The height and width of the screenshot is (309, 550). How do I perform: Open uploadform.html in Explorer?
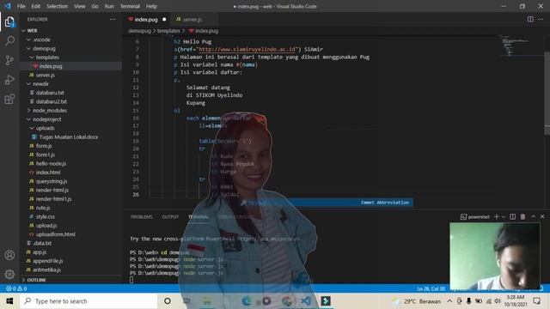(x=55, y=234)
